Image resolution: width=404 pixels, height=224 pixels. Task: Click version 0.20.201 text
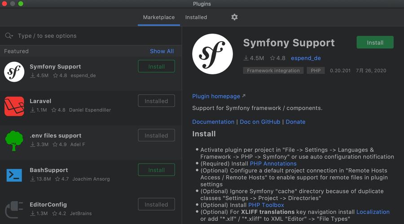340,70
